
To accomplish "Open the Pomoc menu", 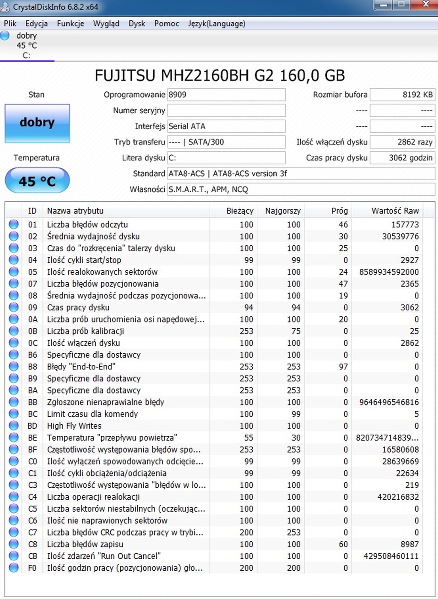I will pos(166,24).
